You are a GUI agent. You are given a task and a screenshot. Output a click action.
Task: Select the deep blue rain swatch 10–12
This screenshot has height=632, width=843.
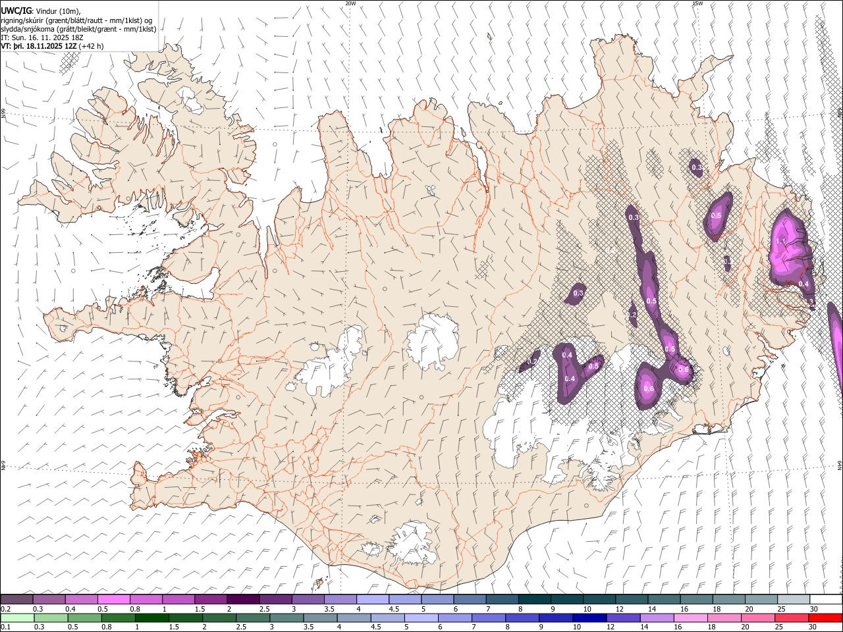589,618
